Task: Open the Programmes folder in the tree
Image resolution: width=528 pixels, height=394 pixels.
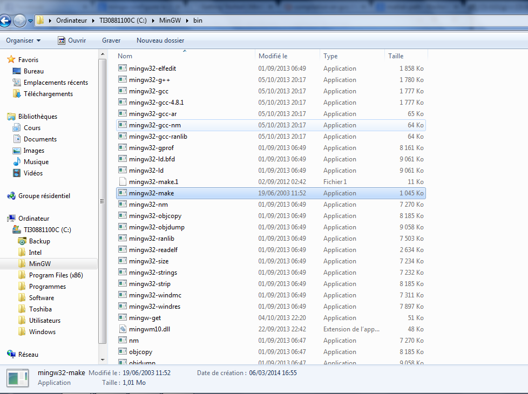Action: click(x=48, y=287)
